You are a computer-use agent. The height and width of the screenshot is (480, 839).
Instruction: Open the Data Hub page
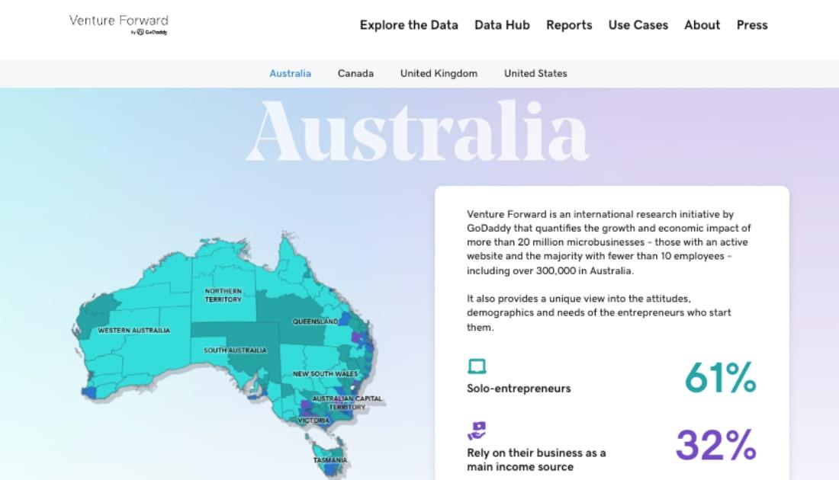coord(502,25)
